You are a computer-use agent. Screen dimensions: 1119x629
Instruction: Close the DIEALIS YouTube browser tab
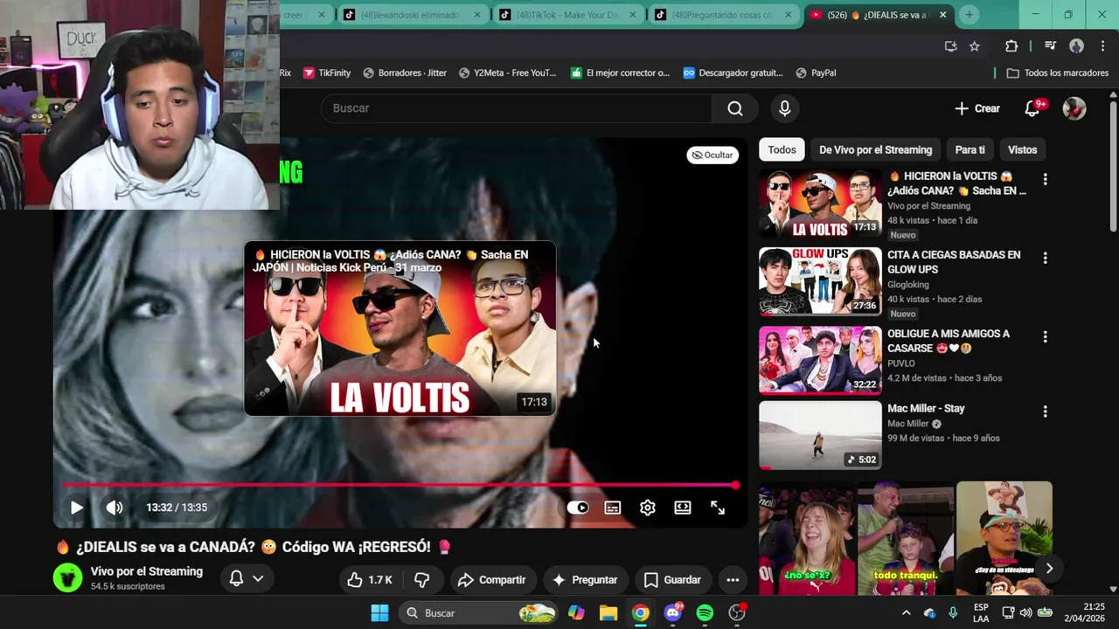click(x=942, y=15)
